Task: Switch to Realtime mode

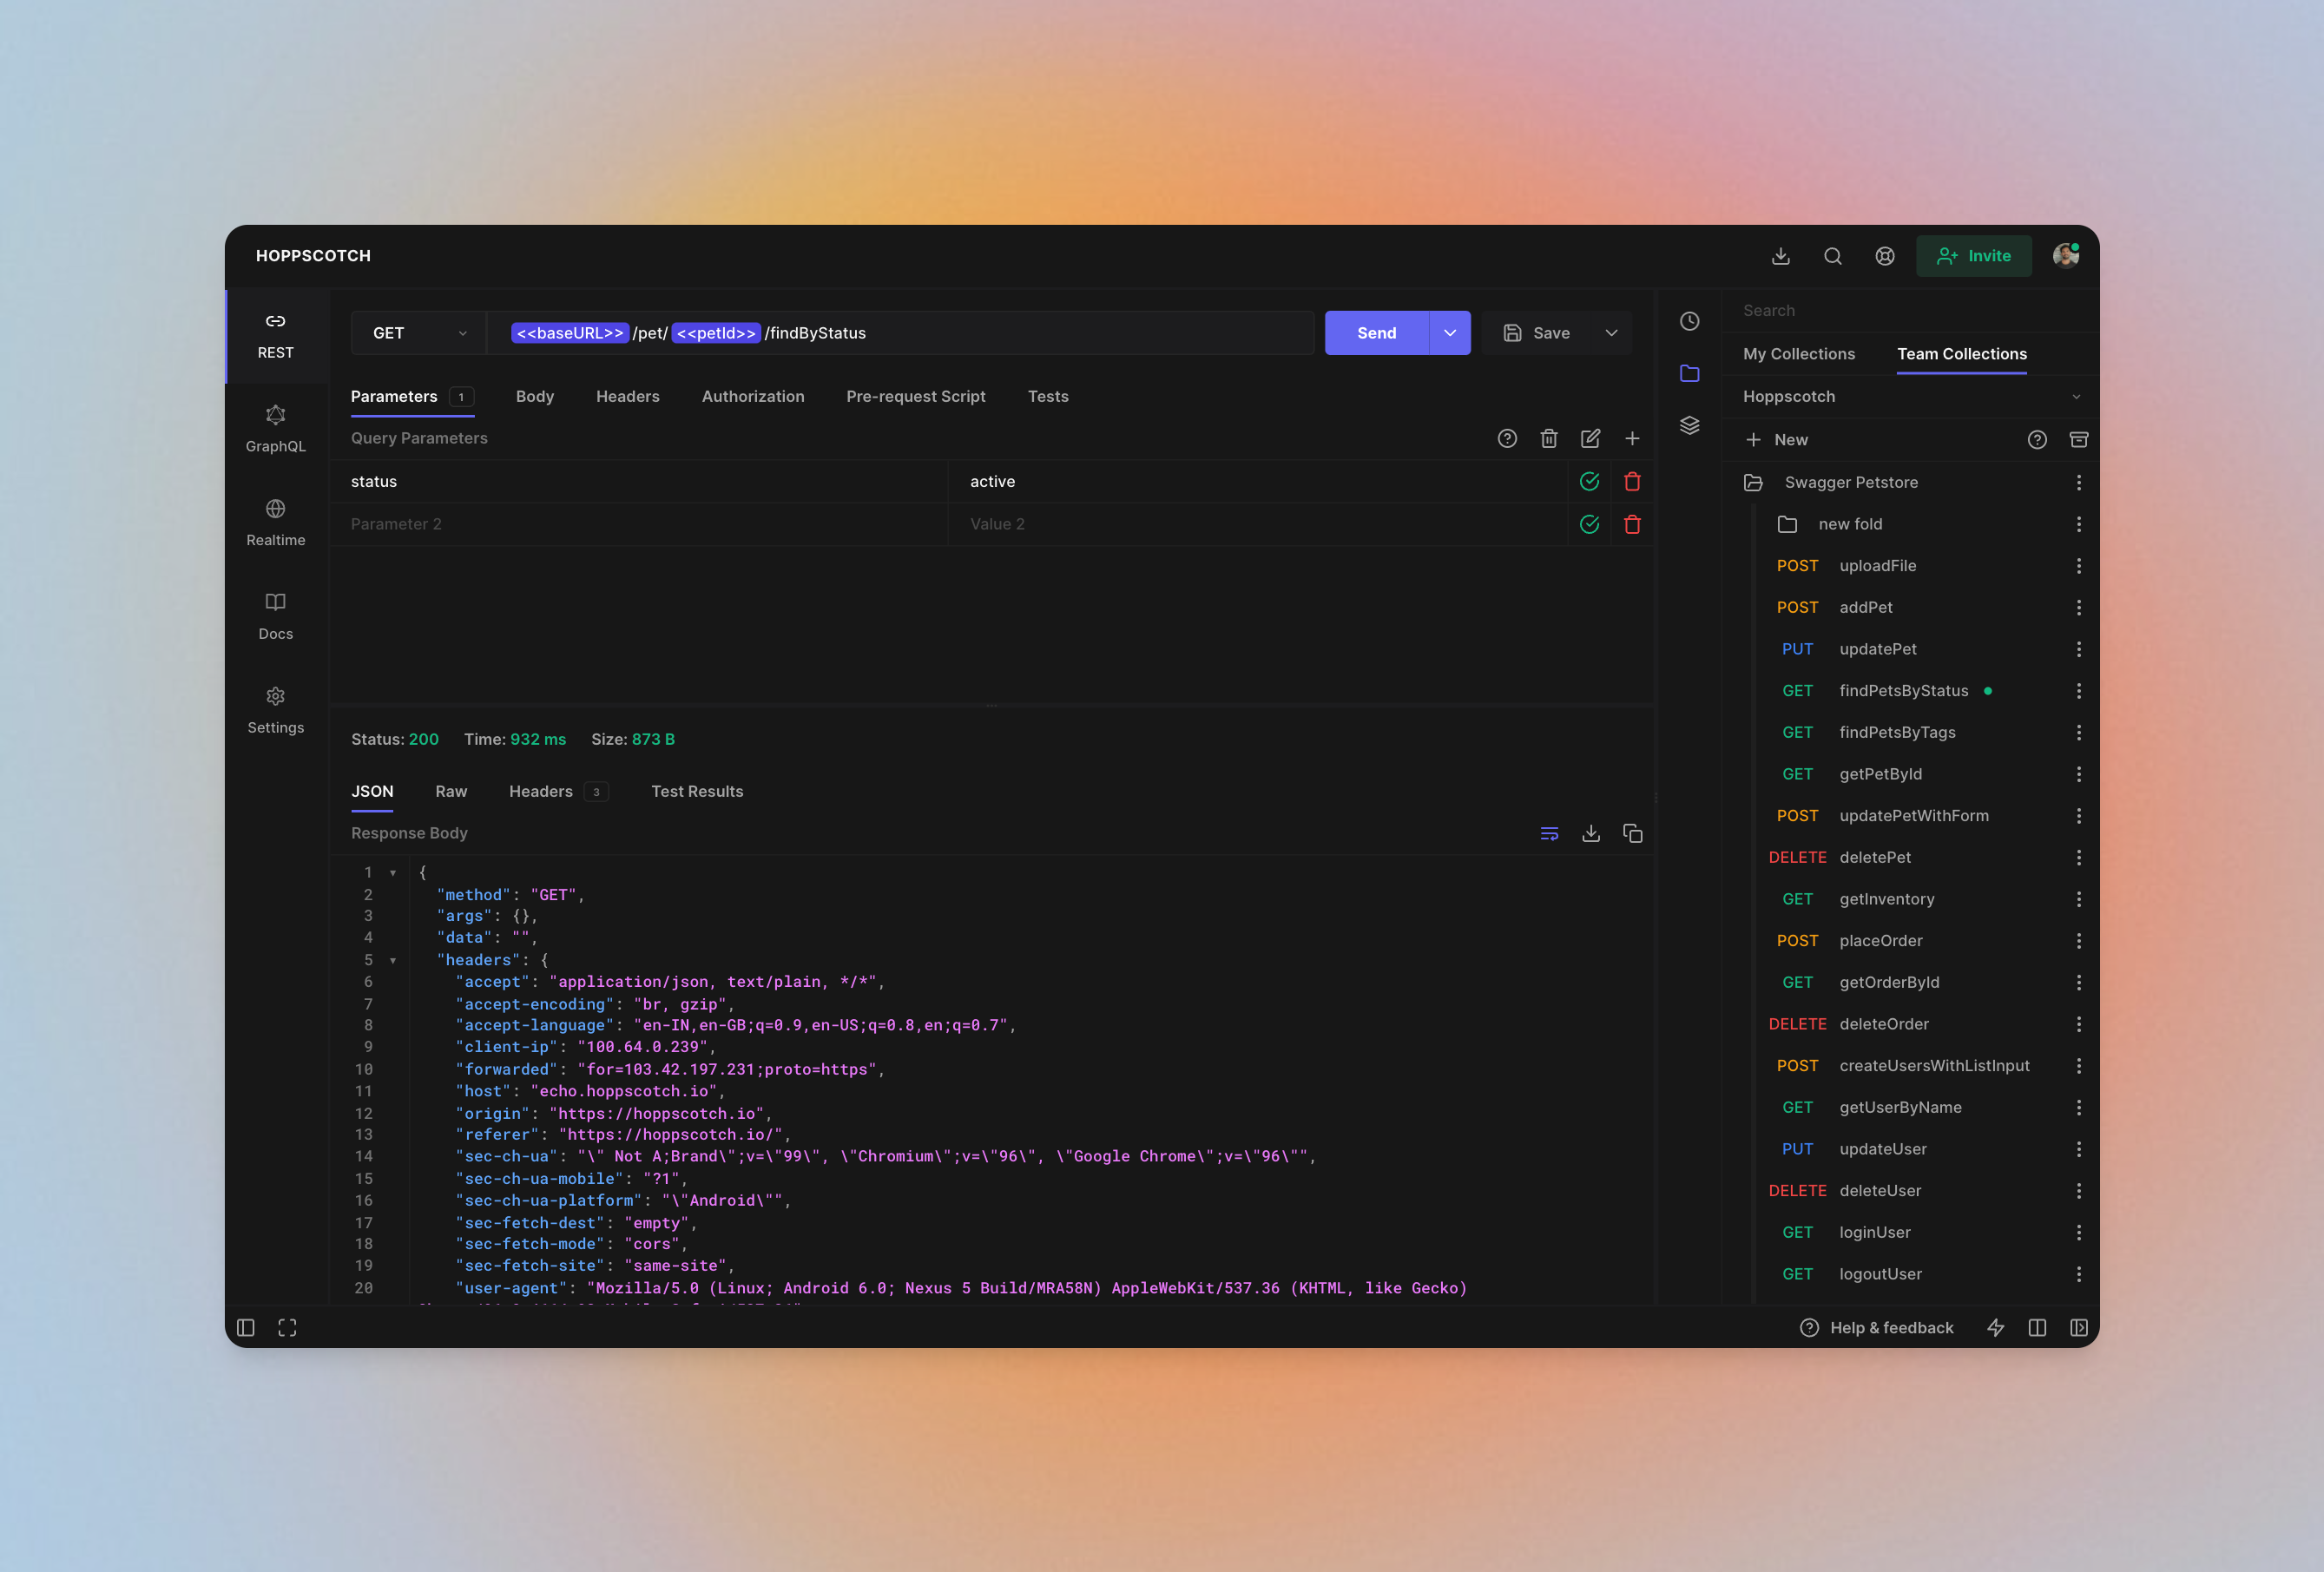Action: [273, 521]
